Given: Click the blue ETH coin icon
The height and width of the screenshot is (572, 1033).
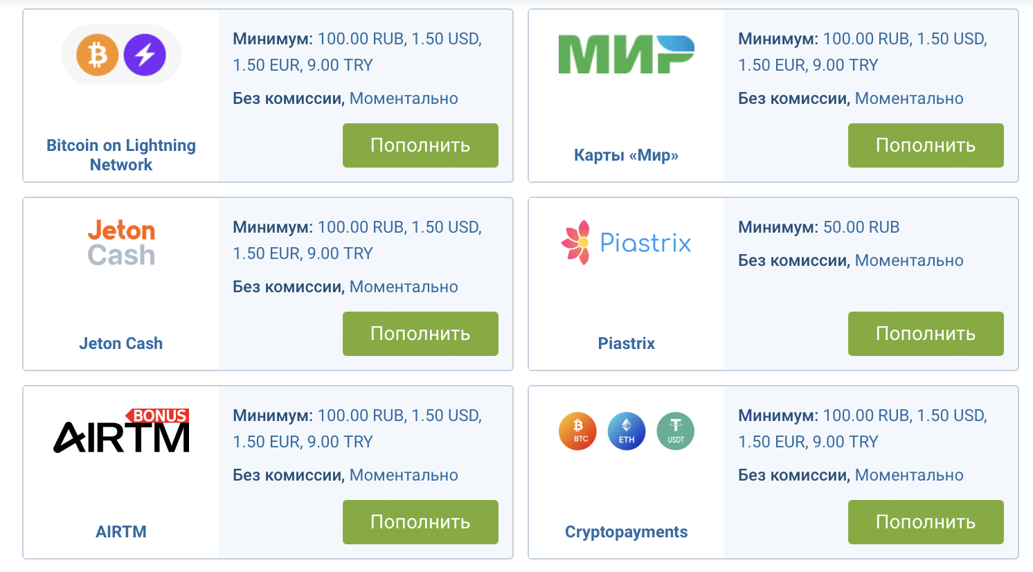Looking at the screenshot, I should tap(627, 431).
